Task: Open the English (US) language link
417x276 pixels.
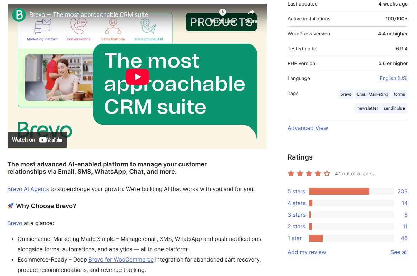Action: click(393, 78)
